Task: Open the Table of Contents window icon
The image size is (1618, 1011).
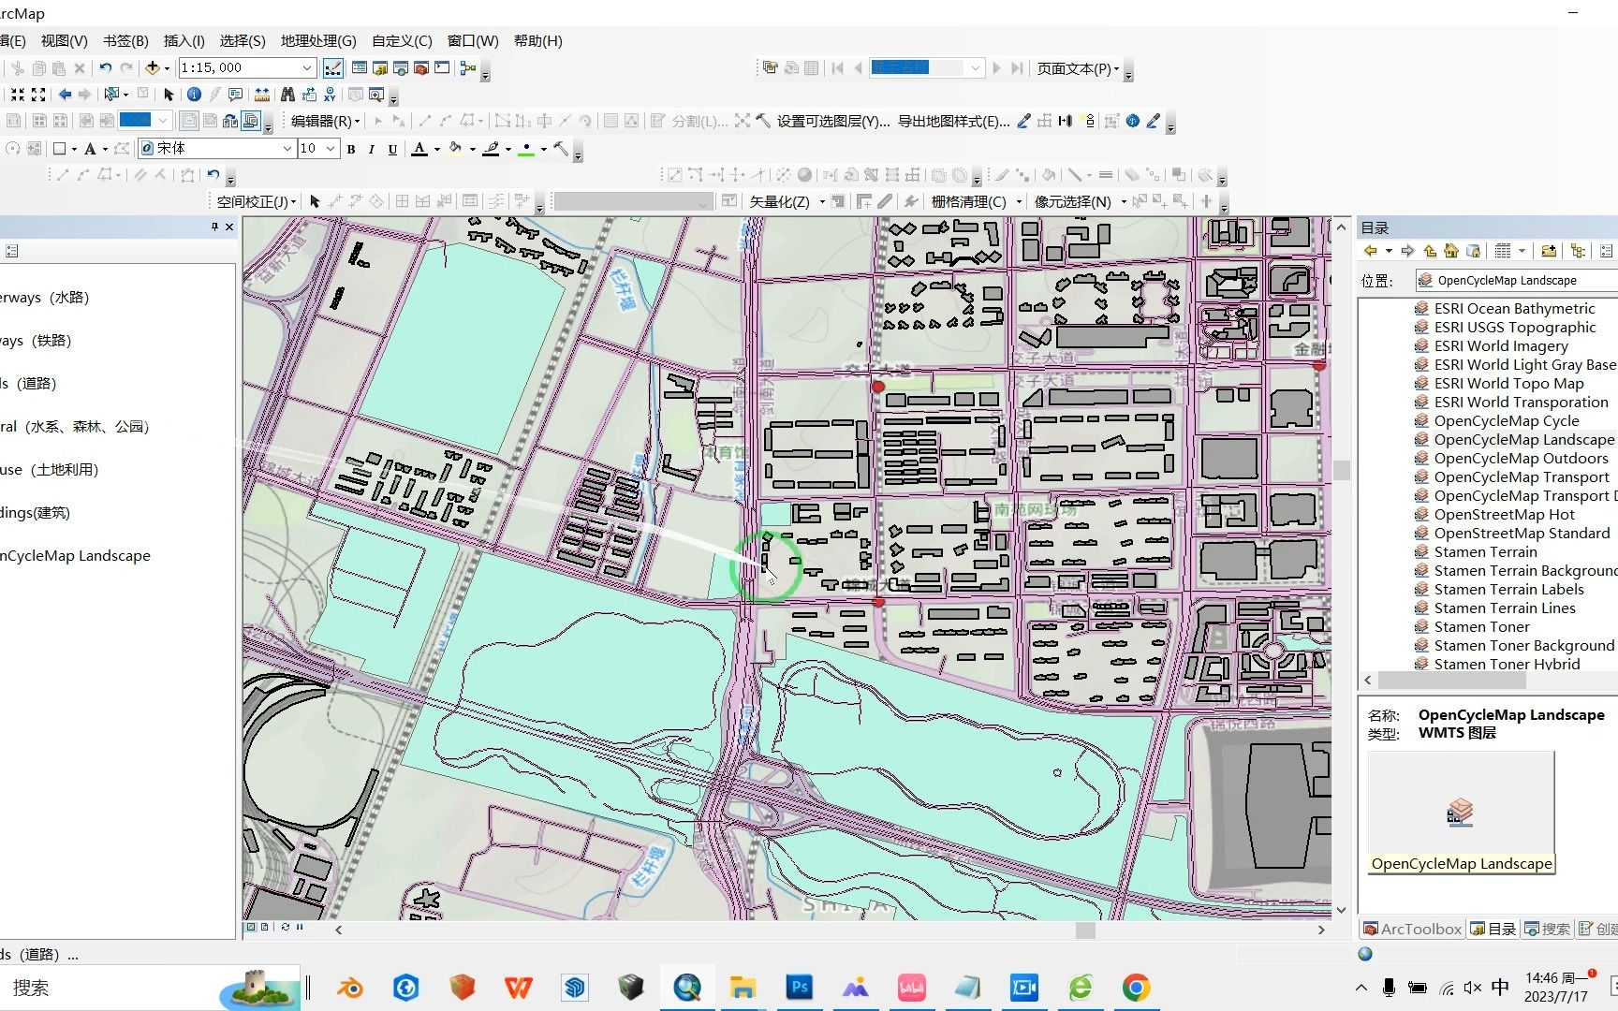Action: click(360, 67)
